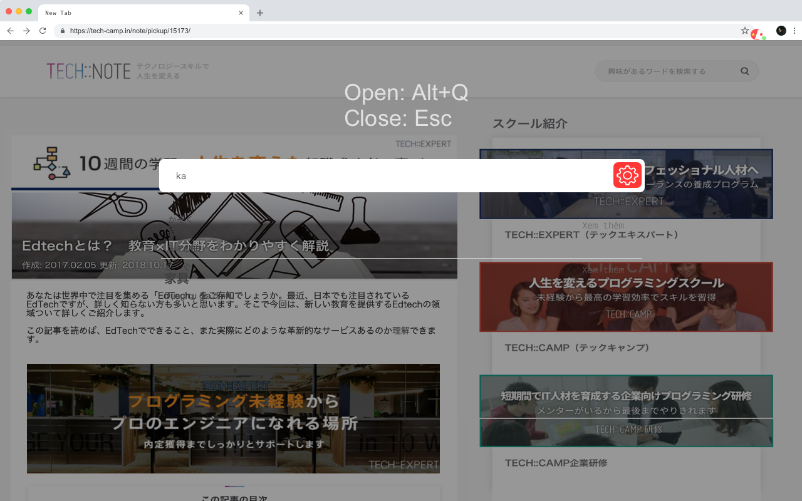Viewport: 802px width, 501px height.
Task: Click 'TECH::EXPERT（テックエキスパート）' link
Action: [x=592, y=235]
